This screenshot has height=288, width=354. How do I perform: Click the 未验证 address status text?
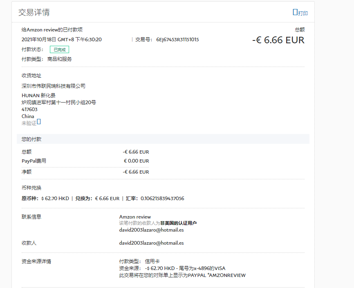pyautogui.click(x=29, y=123)
